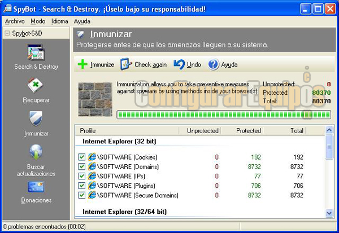Click the blue question mark Ayuda icon
This screenshot has height=233, width=339.
coord(213,64)
